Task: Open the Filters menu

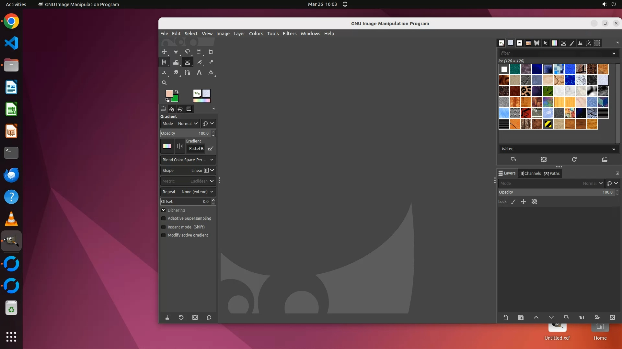Action: coord(289,34)
